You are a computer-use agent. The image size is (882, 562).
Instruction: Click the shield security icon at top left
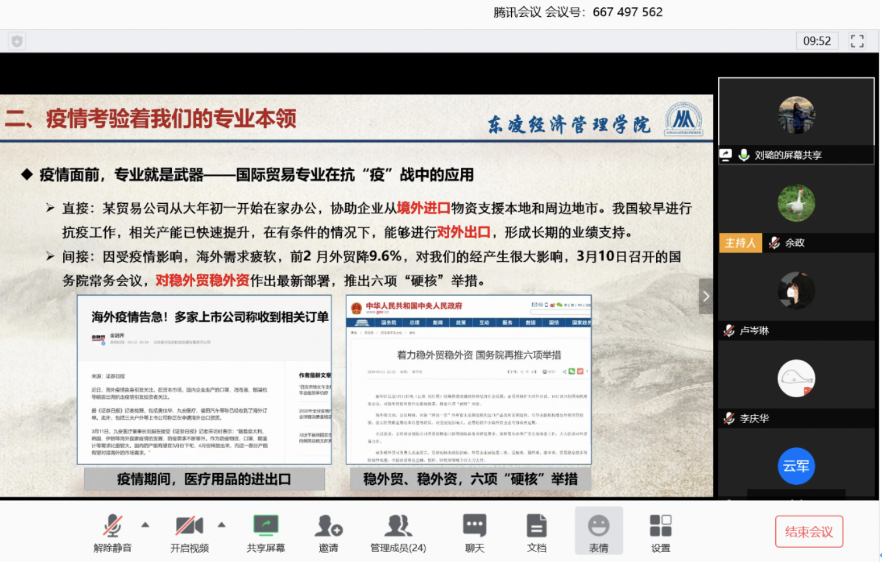(x=17, y=41)
